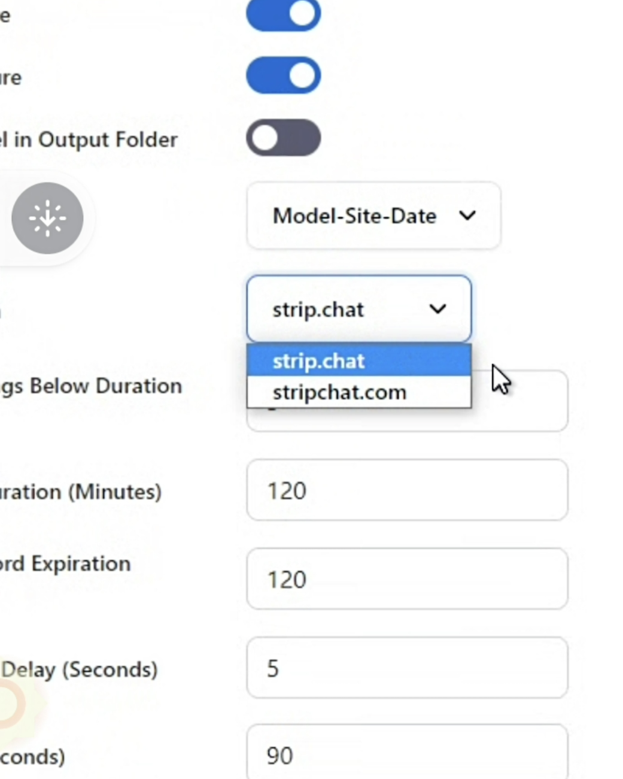
Task: Disable the second blue toggle switch
Action: click(284, 75)
